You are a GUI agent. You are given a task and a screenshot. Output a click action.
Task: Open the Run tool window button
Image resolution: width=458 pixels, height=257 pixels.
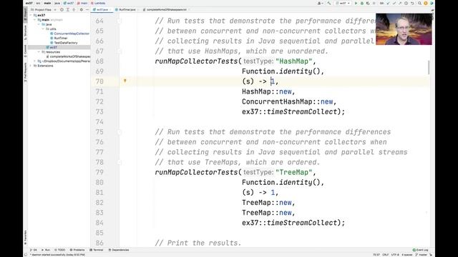coord(46,250)
